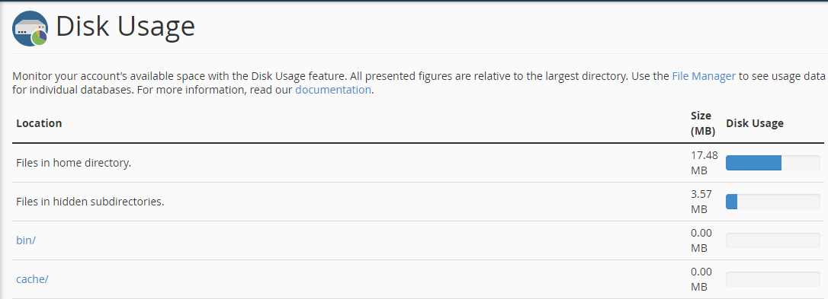Click the home directory usage bar
Image resolution: width=828 pixels, height=299 pixels.
point(773,163)
